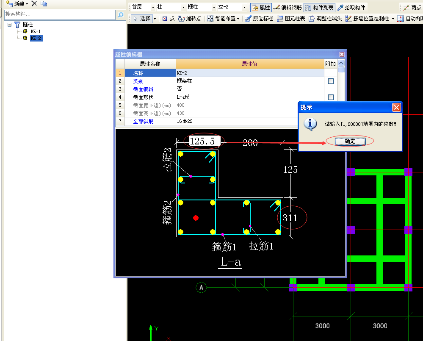Viewport: 423px width, 341px height.
Task: Click the property table scrollbar up arrow
Action: [341, 63]
